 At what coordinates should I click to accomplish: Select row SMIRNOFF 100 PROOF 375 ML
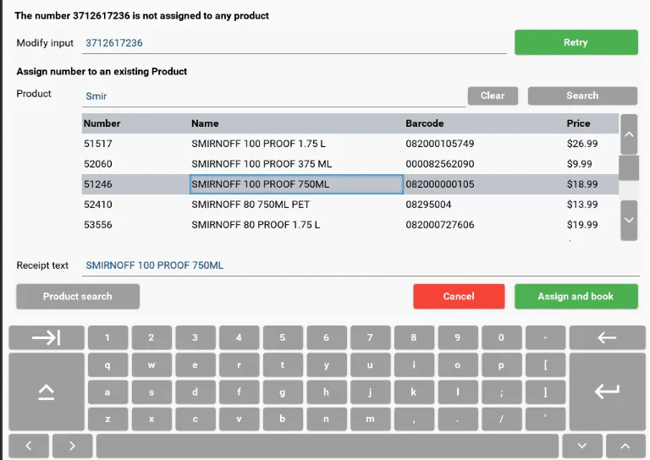click(350, 164)
